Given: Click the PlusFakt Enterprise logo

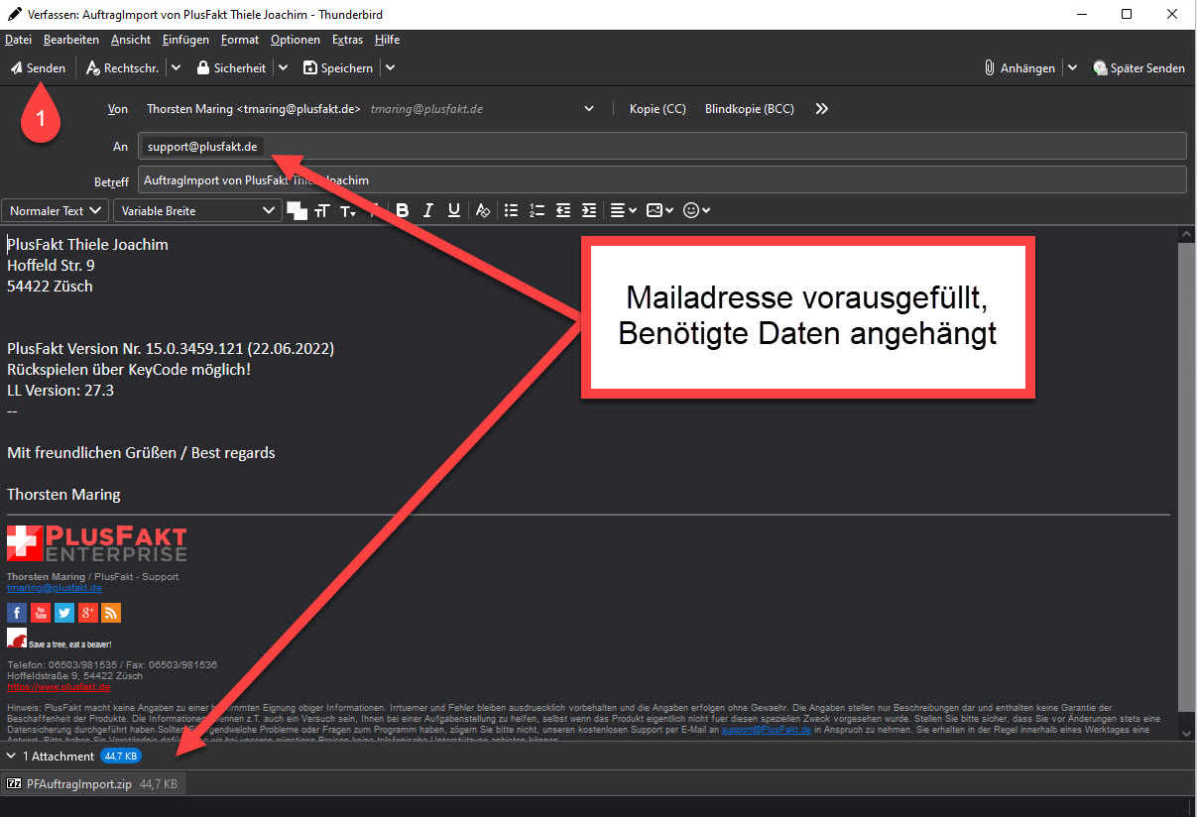Looking at the screenshot, I should click(97, 543).
